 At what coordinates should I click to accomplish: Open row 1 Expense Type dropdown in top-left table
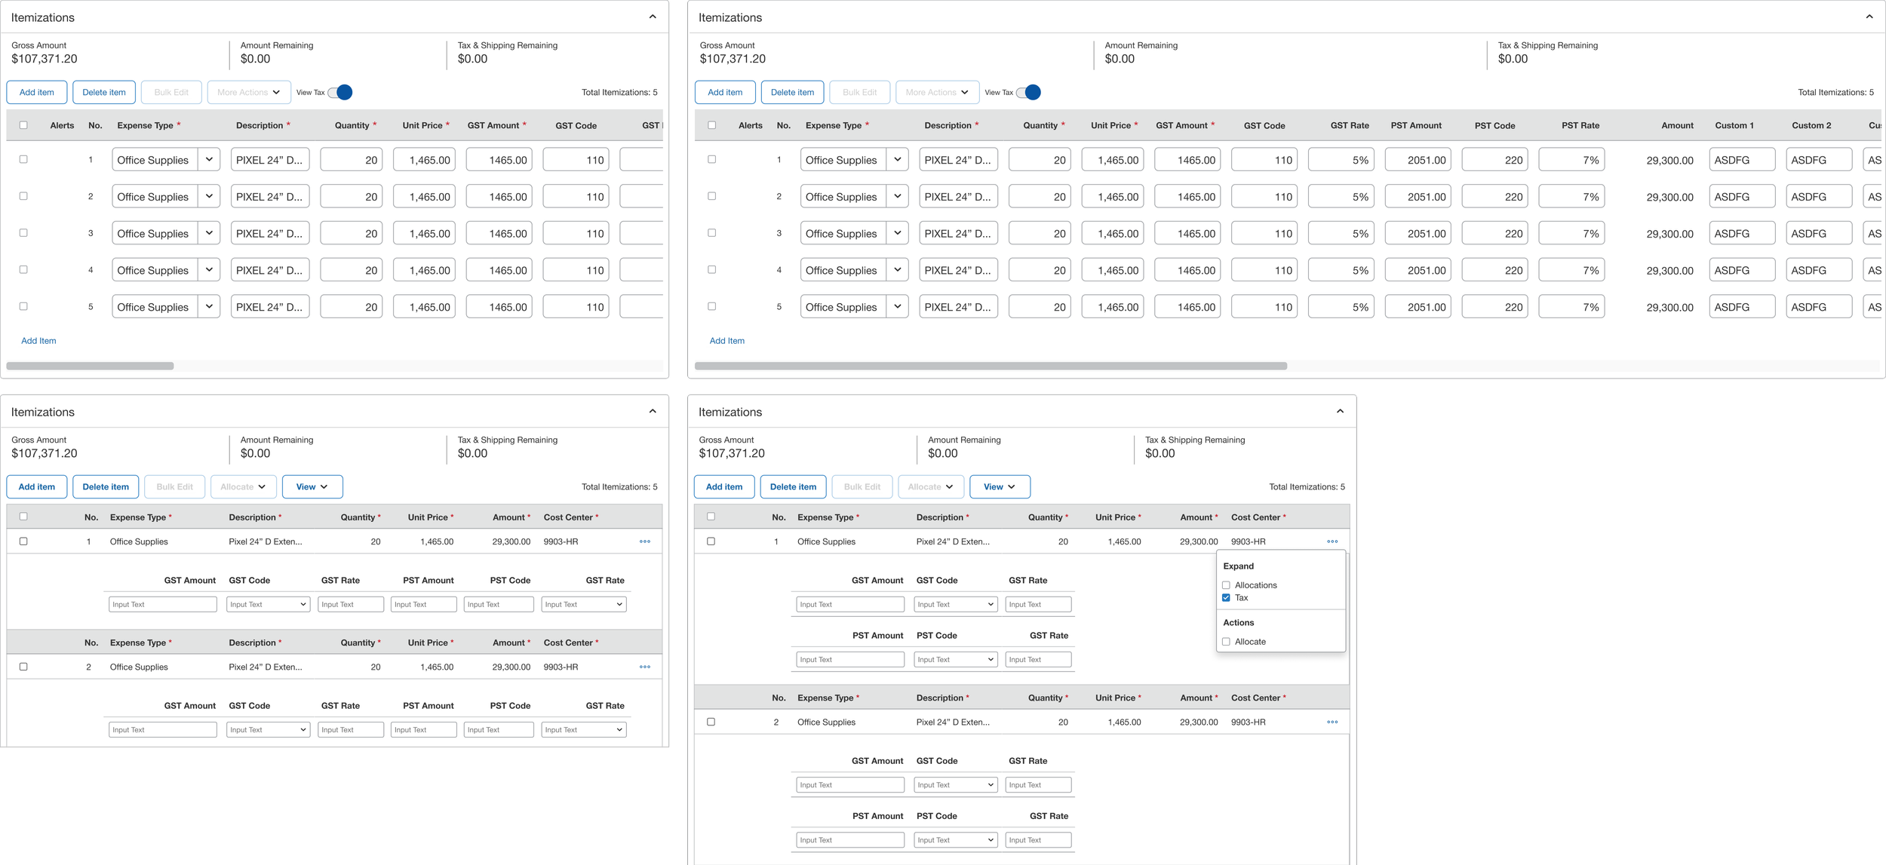click(x=209, y=160)
